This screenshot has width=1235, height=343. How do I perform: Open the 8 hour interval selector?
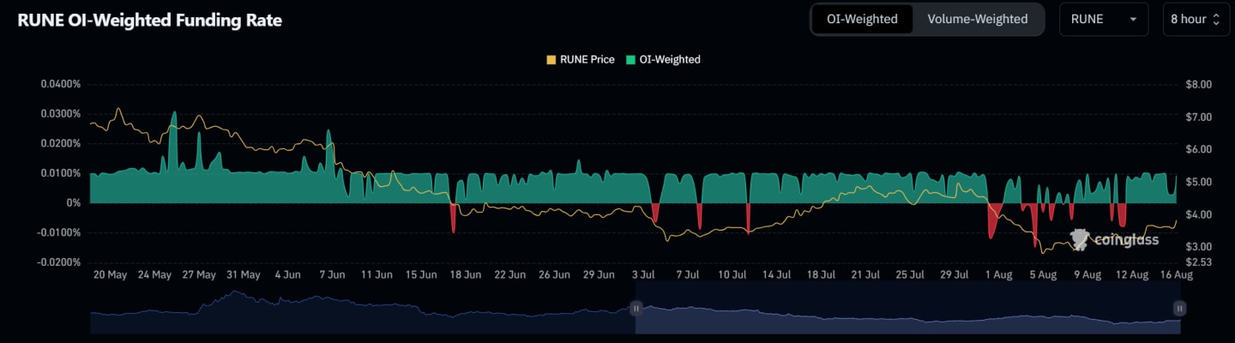pos(1197,19)
